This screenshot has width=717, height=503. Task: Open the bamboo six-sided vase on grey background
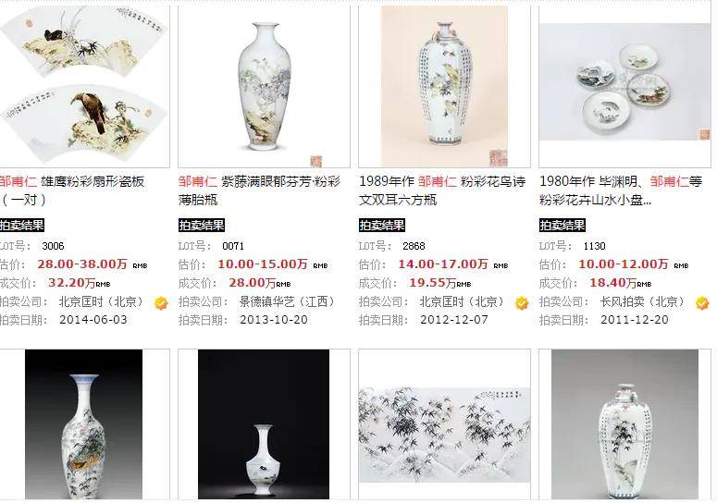[624, 424]
